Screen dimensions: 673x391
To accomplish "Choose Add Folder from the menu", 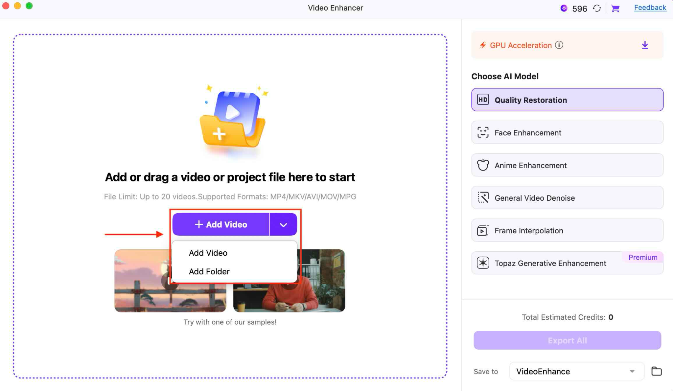I will [x=209, y=271].
